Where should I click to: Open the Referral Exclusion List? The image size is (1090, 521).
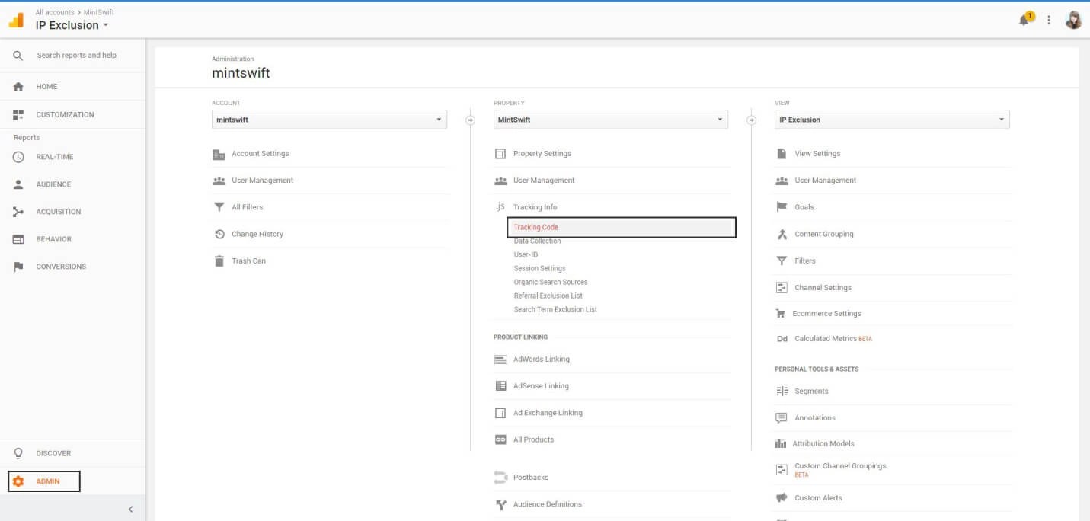548,296
